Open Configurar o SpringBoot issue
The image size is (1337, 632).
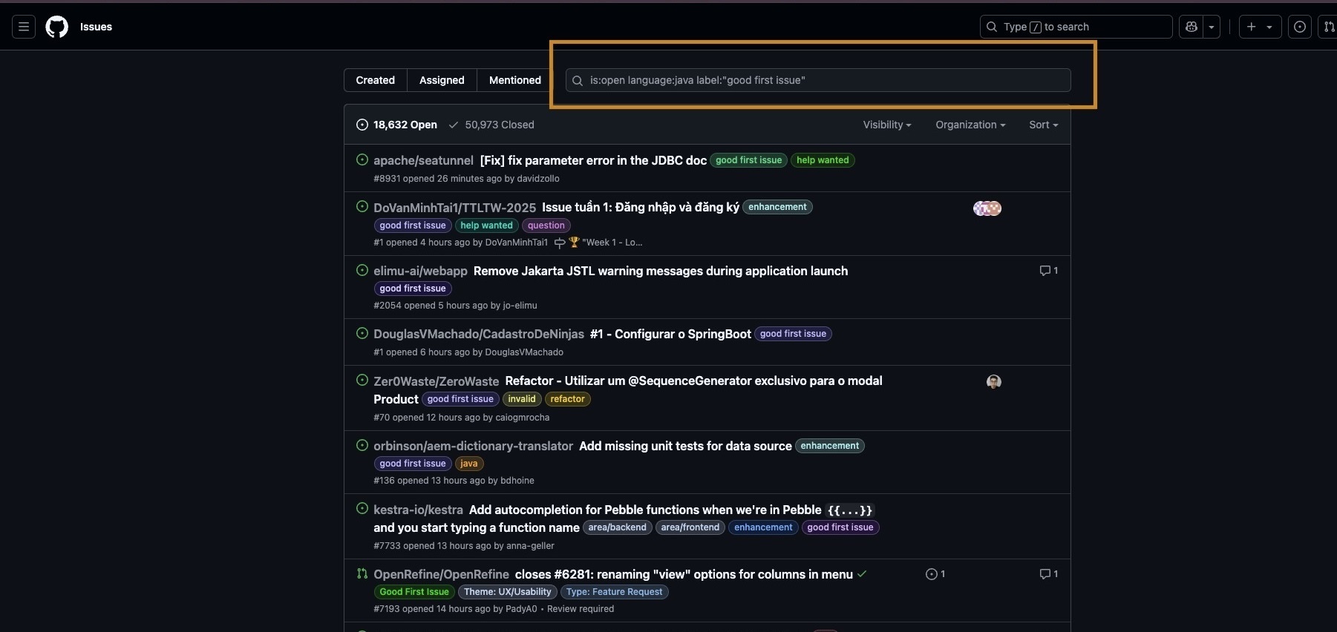670,334
